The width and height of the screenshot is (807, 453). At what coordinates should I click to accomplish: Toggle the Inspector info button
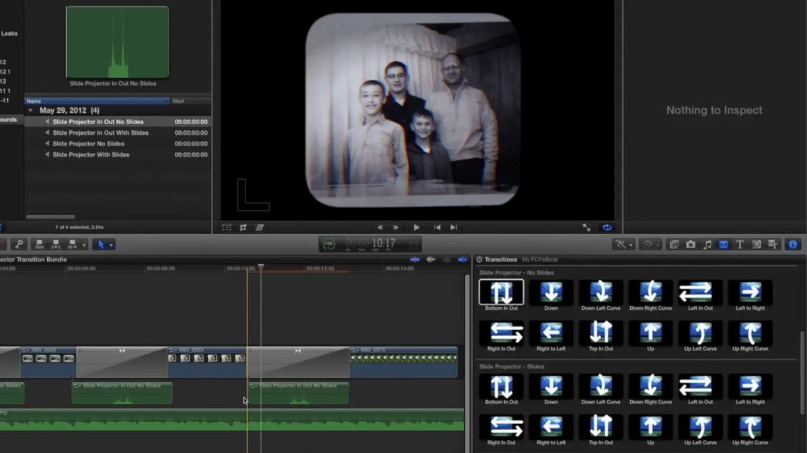tap(793, 245)
